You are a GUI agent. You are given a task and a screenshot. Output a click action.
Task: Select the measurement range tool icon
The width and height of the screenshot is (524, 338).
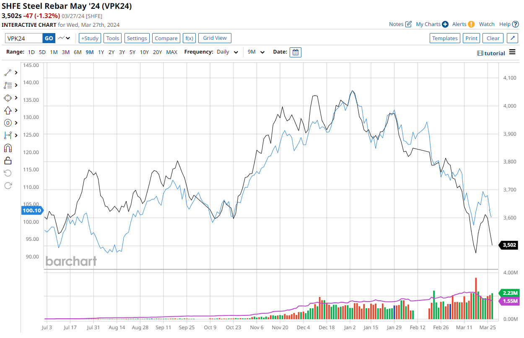click(8, 135)
